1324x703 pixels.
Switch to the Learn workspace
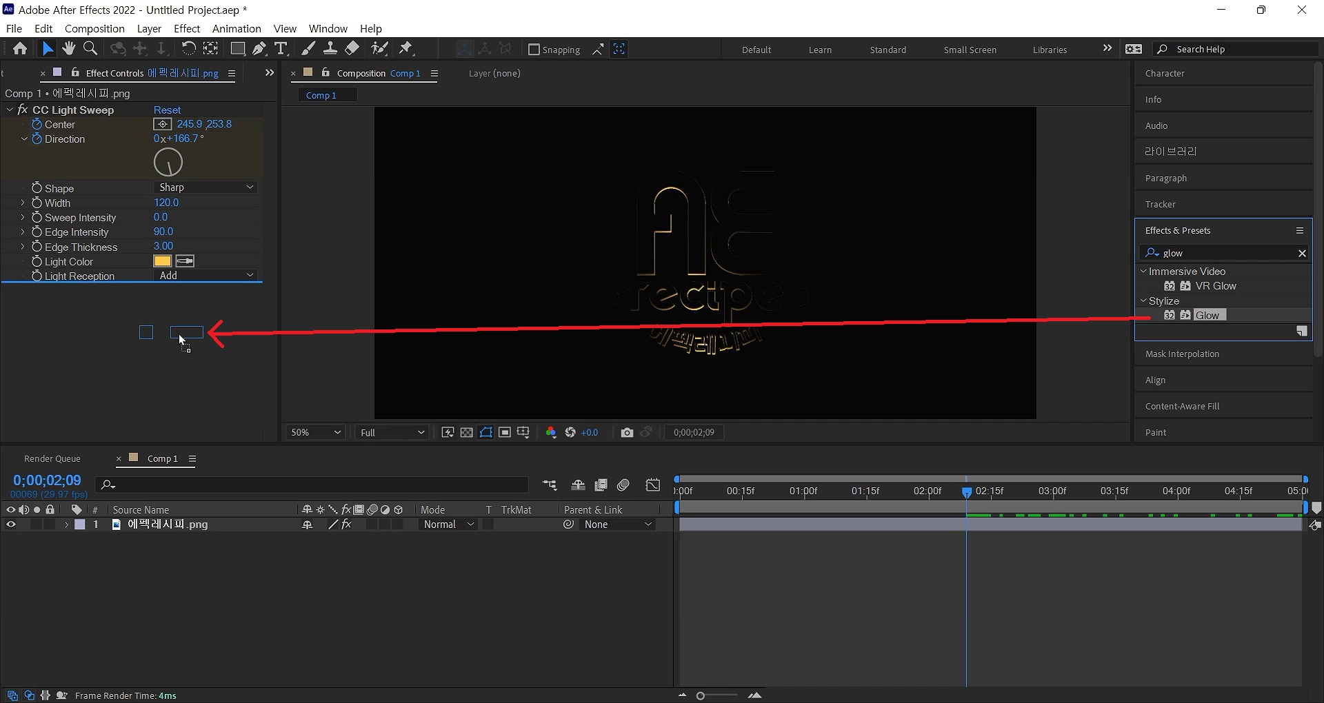[x=820, y=50]
